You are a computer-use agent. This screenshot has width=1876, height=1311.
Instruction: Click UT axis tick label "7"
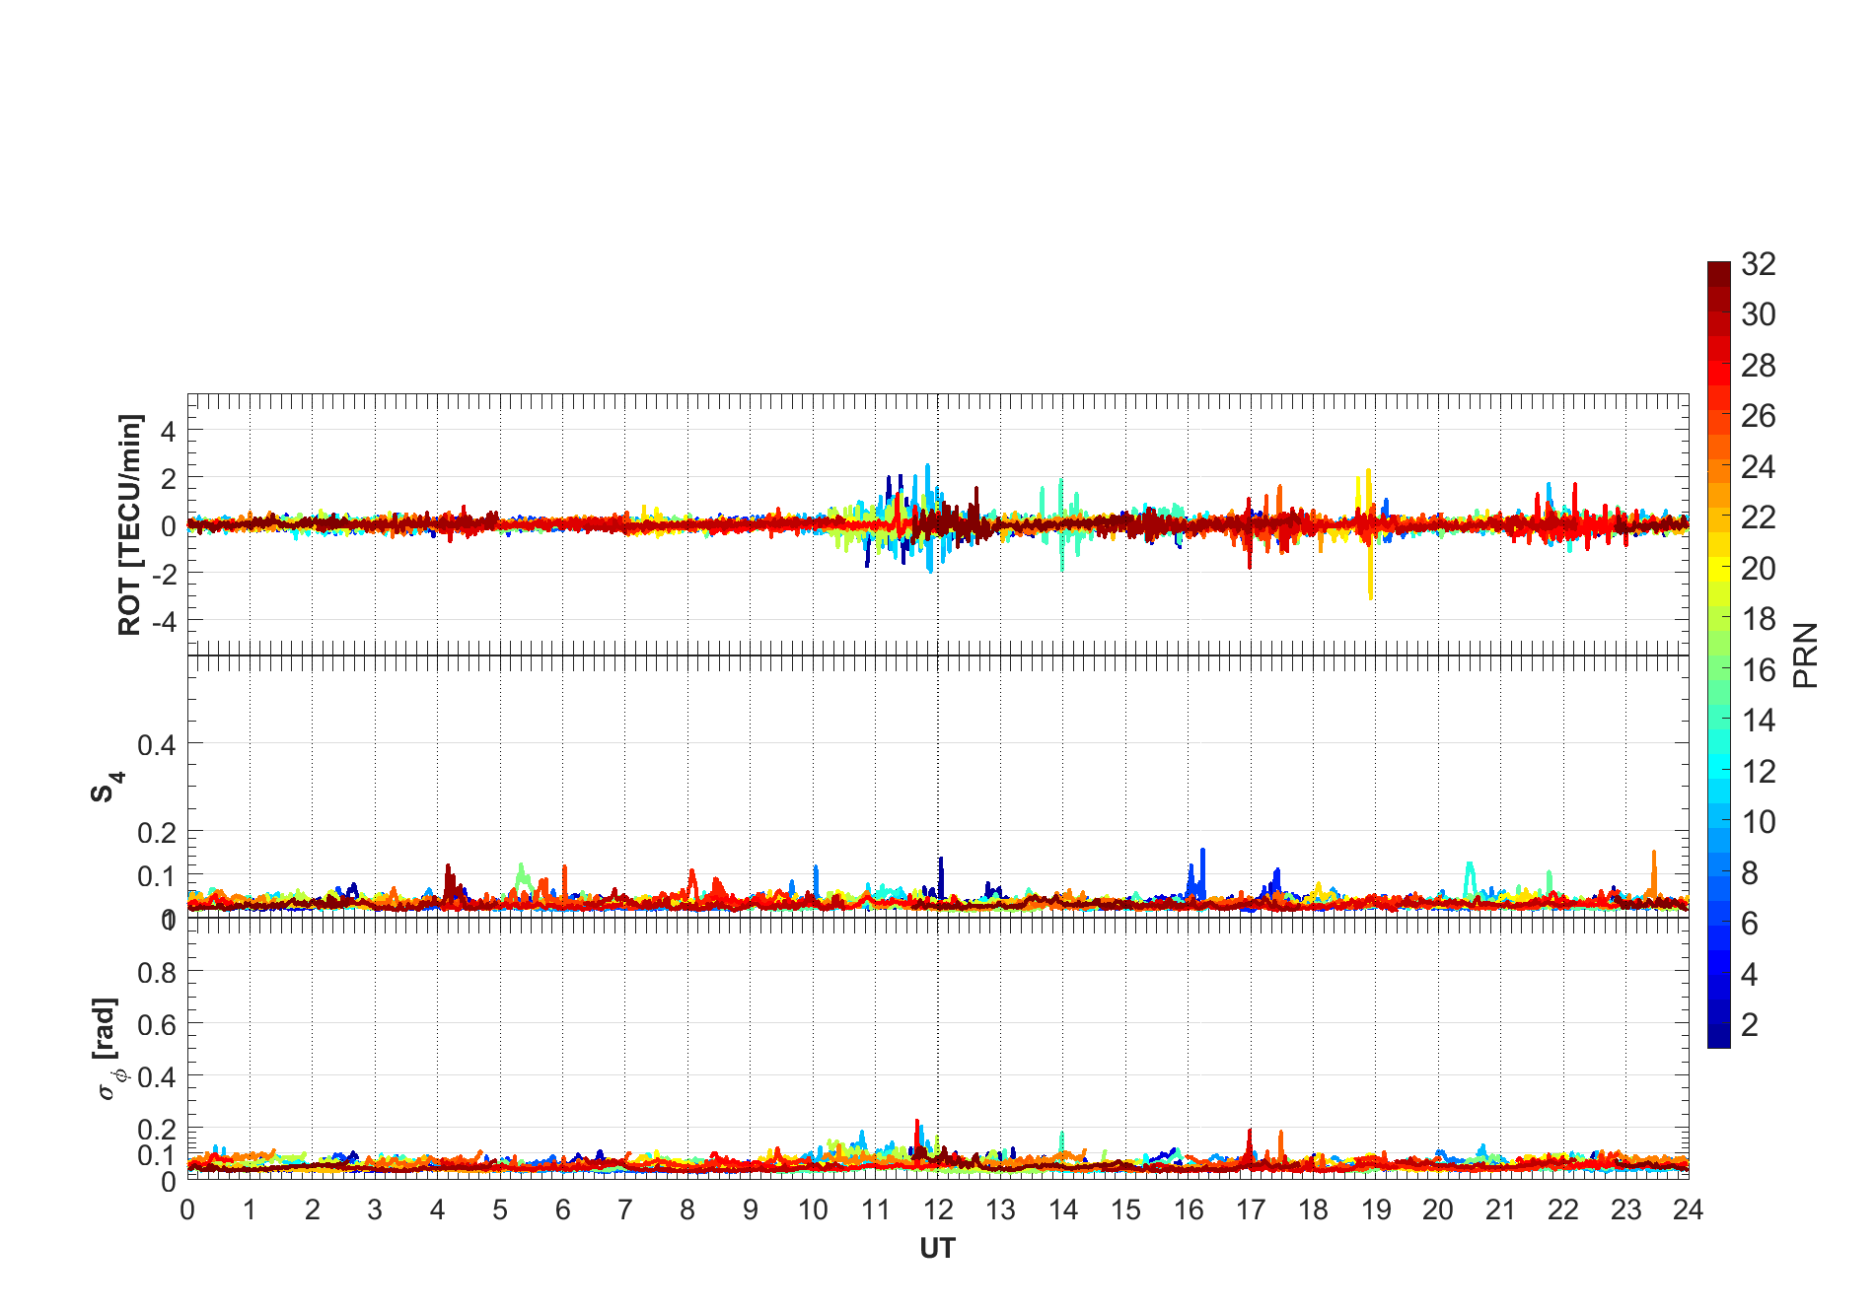(625, 1210)
